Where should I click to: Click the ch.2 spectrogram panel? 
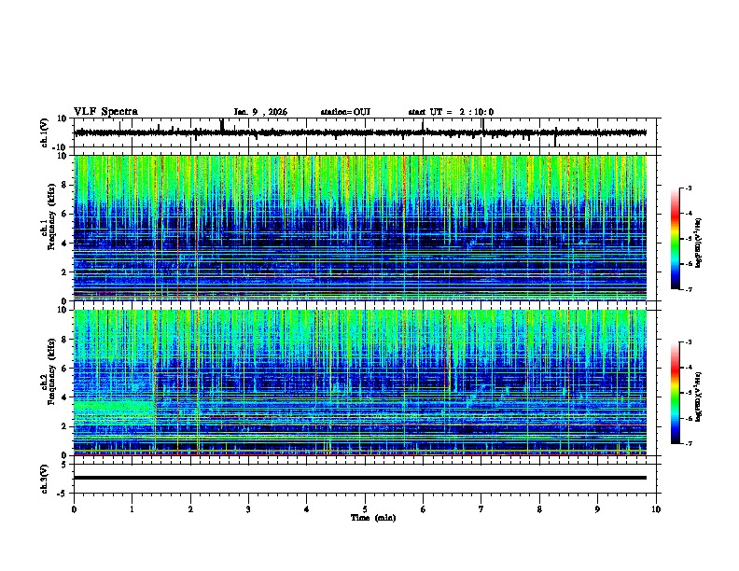click(360, 383)
